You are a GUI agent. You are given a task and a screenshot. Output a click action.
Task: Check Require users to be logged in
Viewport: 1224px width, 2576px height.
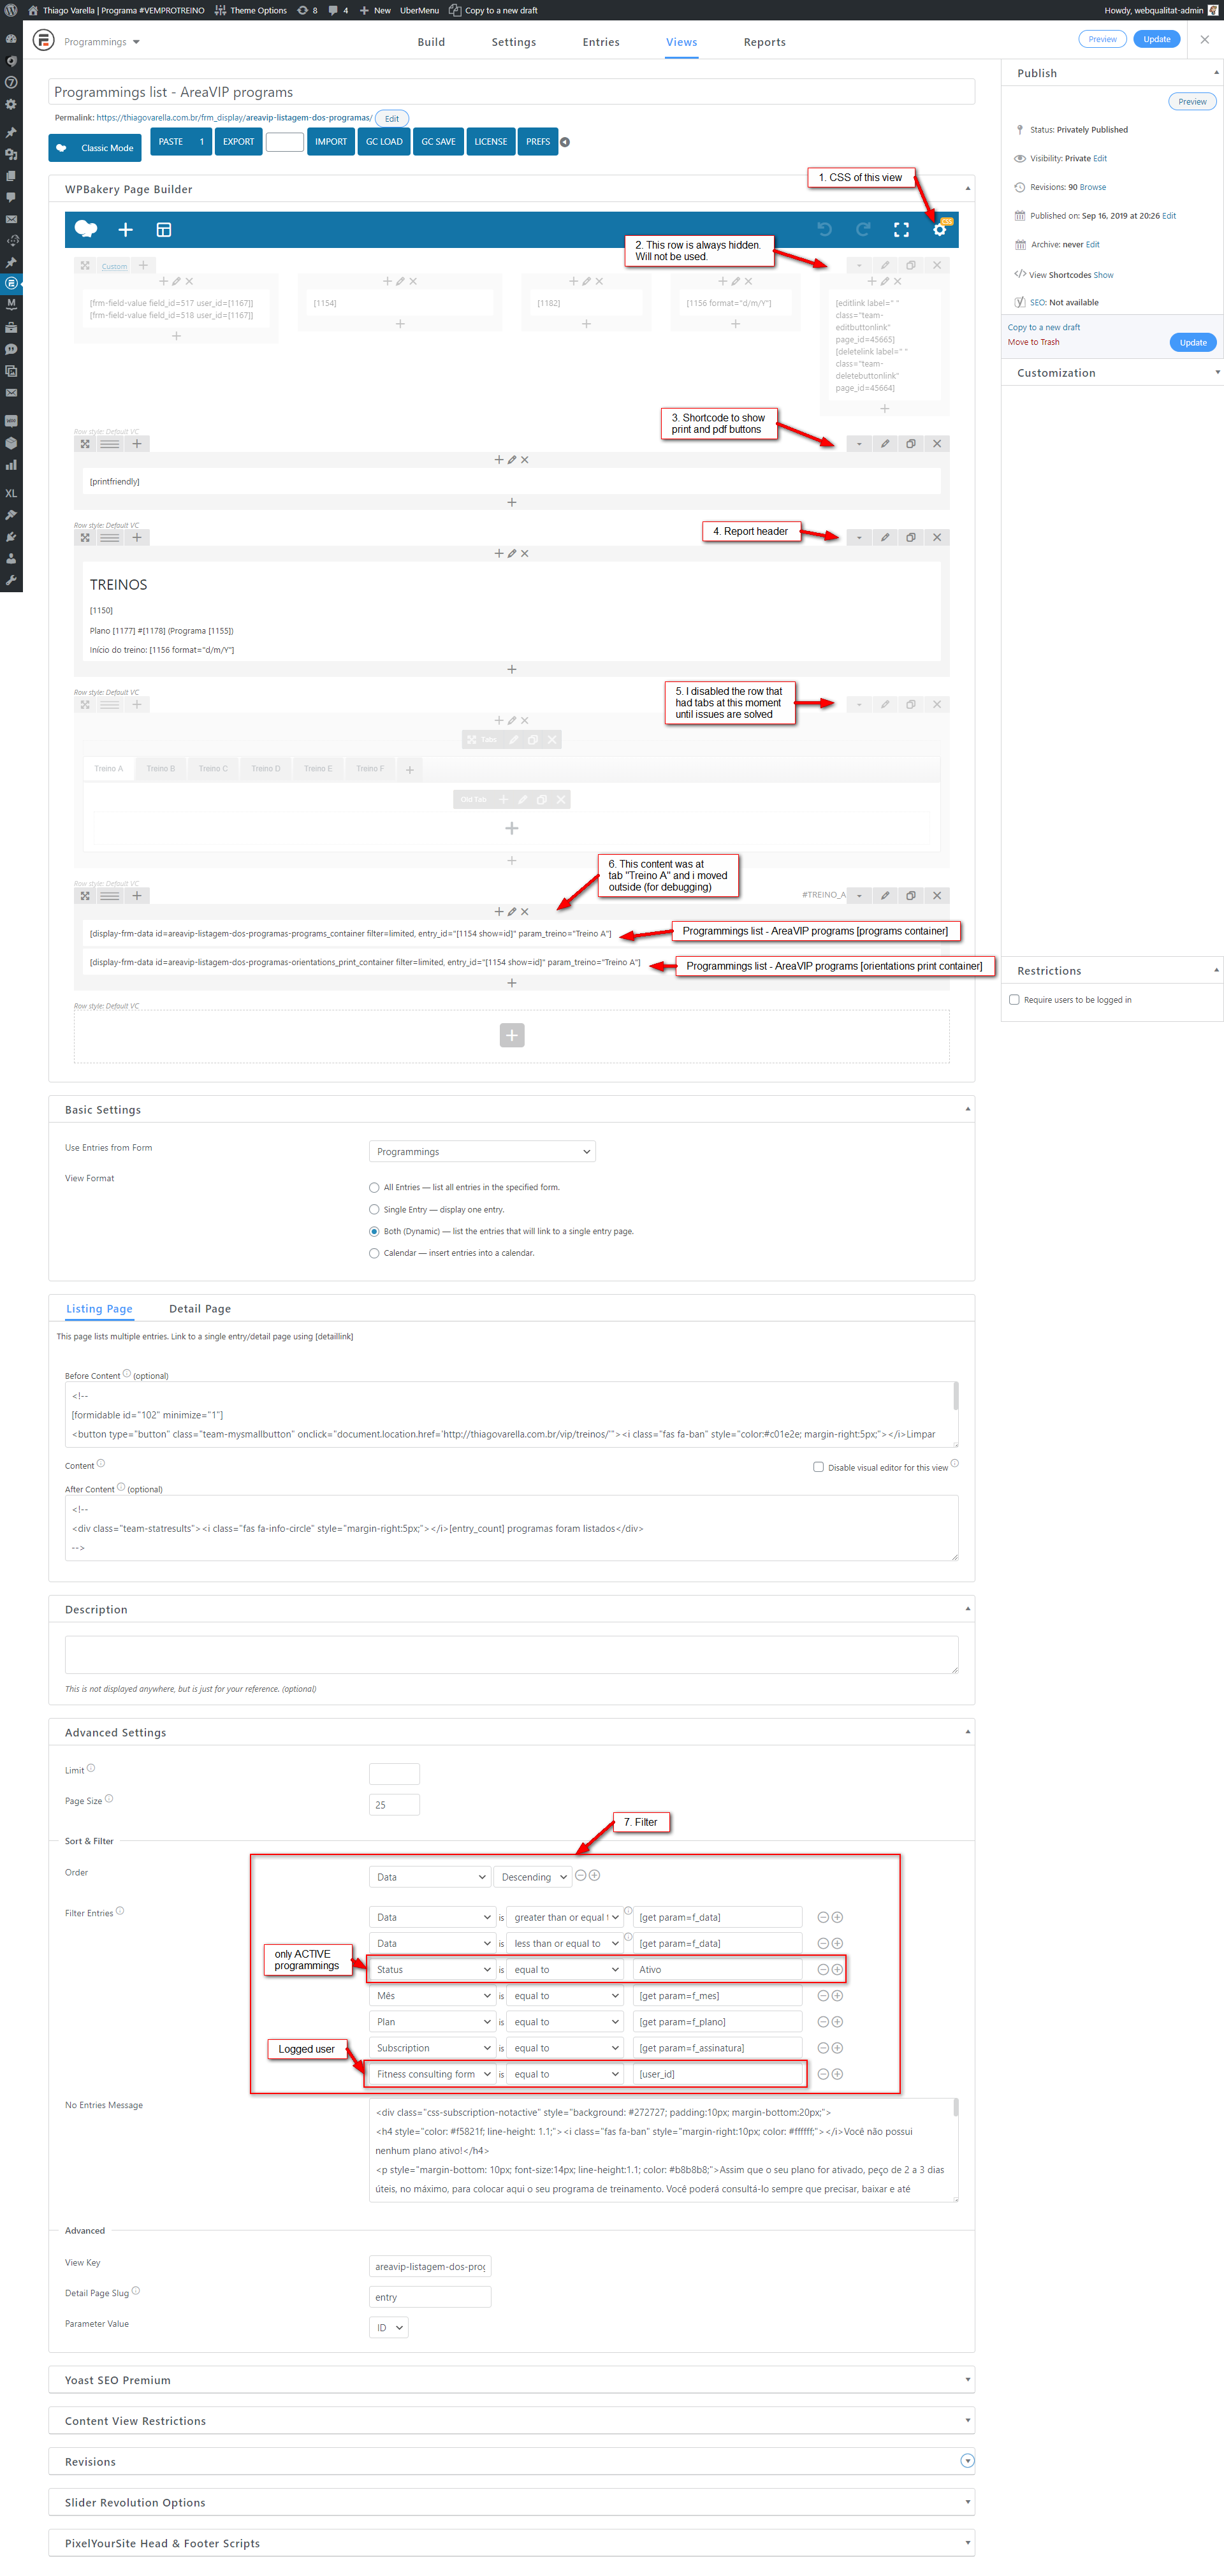coord(1014,1000)
